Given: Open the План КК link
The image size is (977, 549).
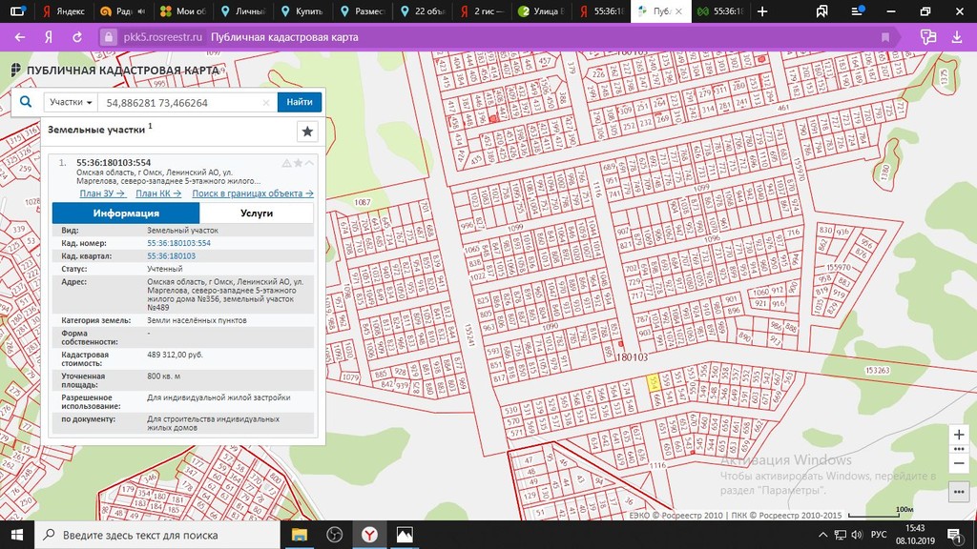Looking at the screenshot, I should (158, 193).
